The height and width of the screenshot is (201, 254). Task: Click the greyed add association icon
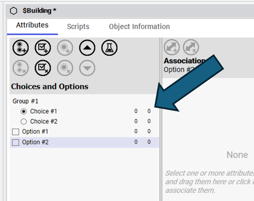point(171,48)
